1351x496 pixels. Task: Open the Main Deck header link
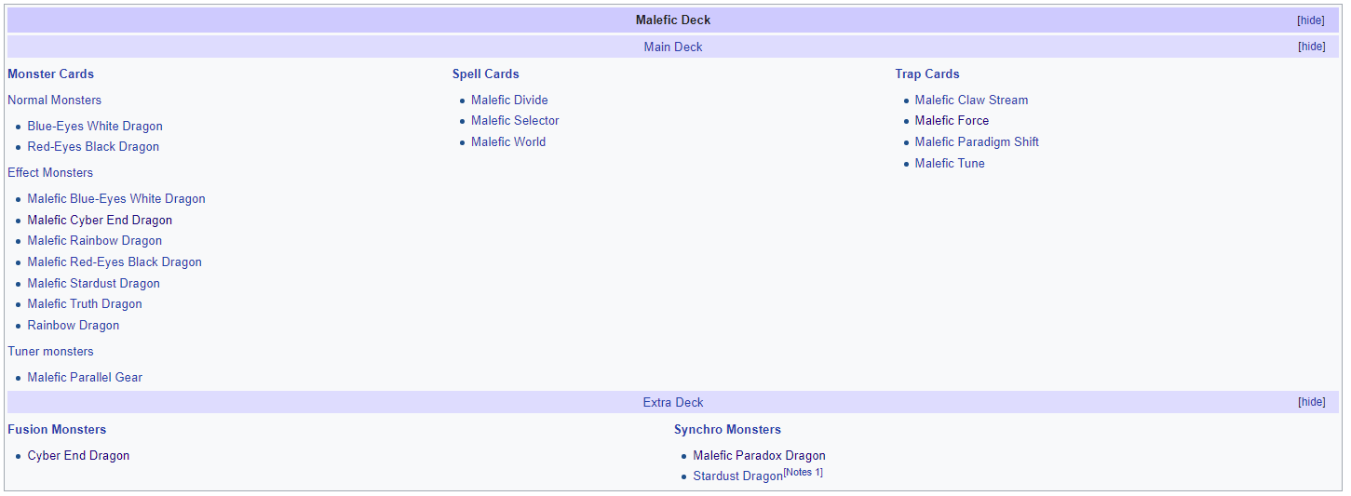[673, 47]
